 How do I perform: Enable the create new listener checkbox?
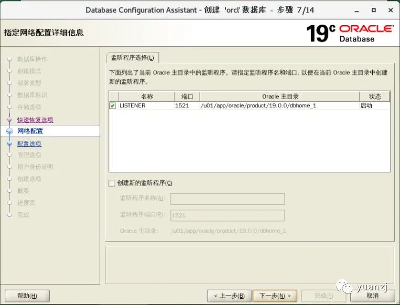112,183
